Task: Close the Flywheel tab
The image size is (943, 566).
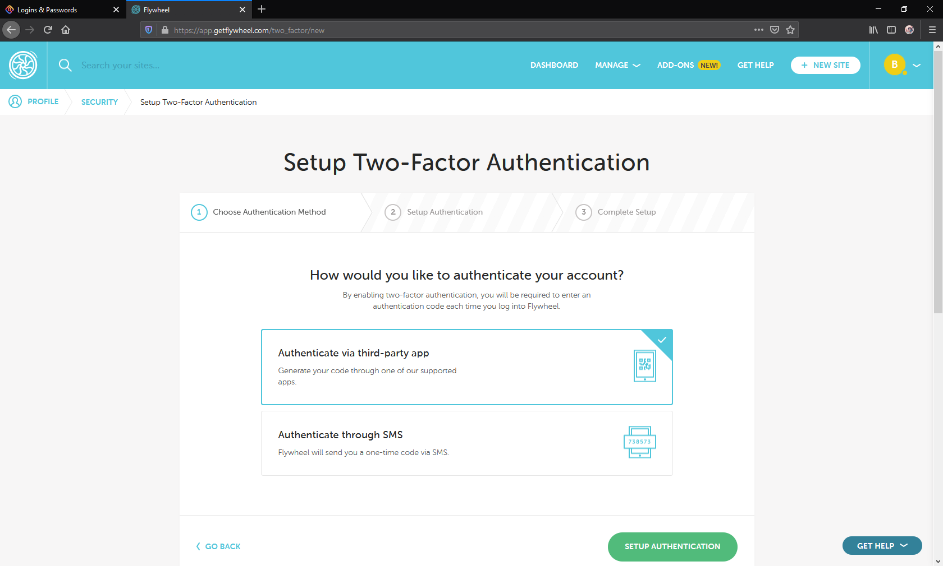Action: click(242, 10)
